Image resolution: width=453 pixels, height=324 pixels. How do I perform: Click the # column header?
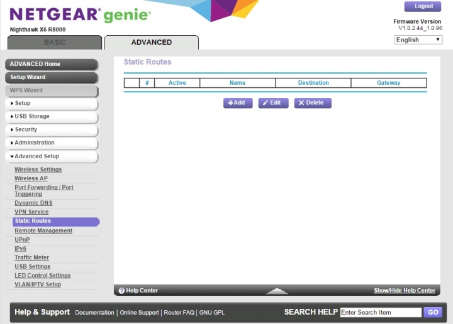147,83
